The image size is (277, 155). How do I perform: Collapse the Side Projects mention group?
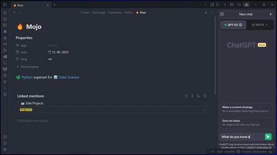point(18,103)
